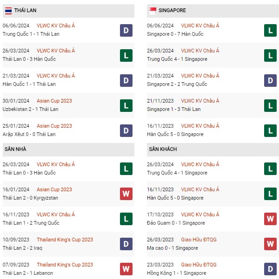
Task: Select the SINGAPORE team header
Action: pos(172,10)
